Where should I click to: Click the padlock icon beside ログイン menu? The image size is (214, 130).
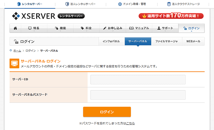(x=185, y=28)
